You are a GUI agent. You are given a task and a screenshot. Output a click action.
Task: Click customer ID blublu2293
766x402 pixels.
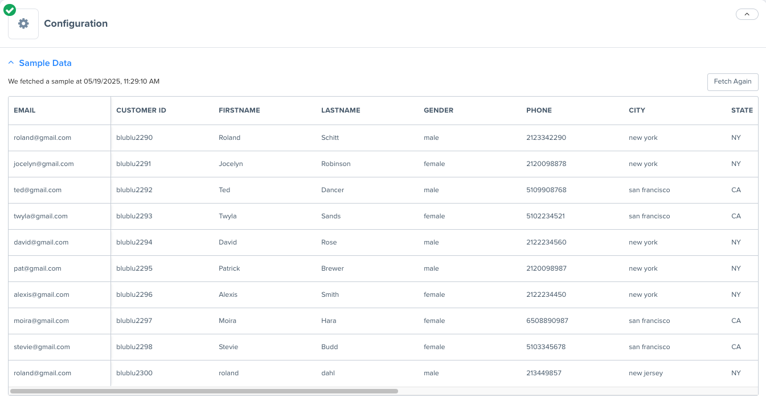134,216
